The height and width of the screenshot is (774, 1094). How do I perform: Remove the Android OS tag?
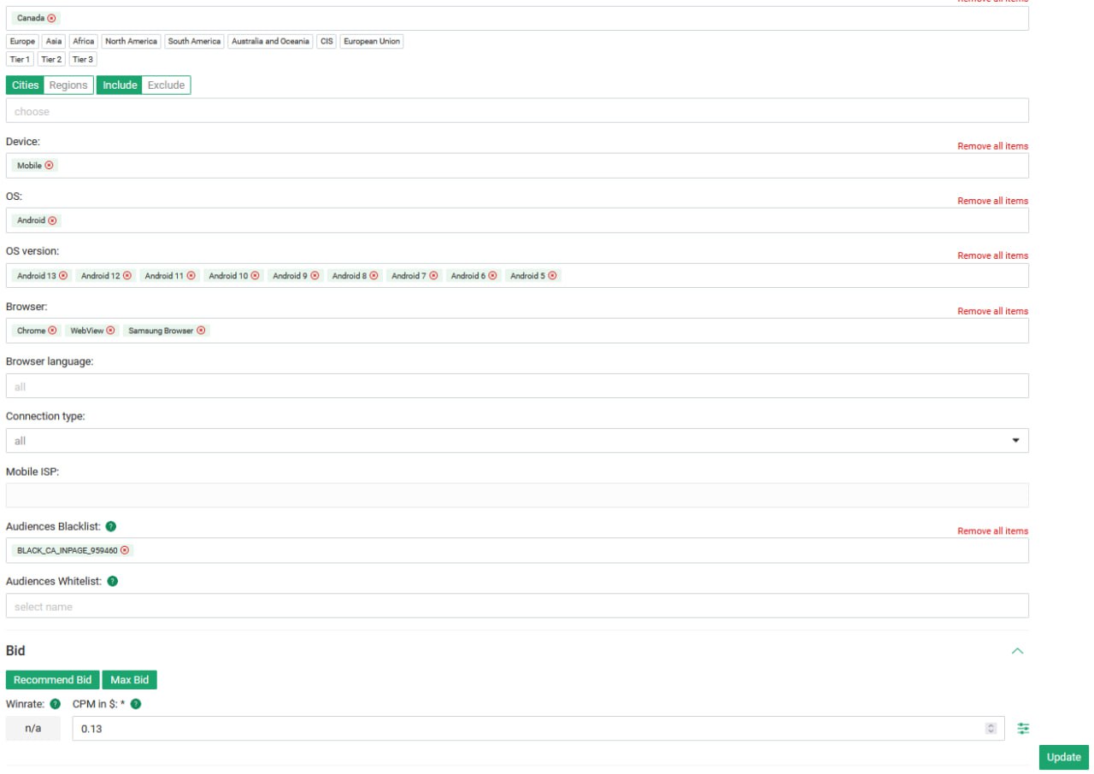pyautogui.click(x=52, y=220)
